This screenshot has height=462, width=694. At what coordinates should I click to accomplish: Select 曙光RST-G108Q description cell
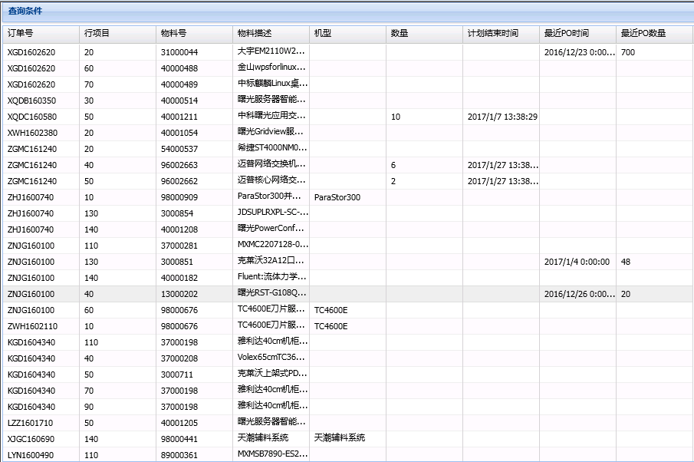click(271, 294)
